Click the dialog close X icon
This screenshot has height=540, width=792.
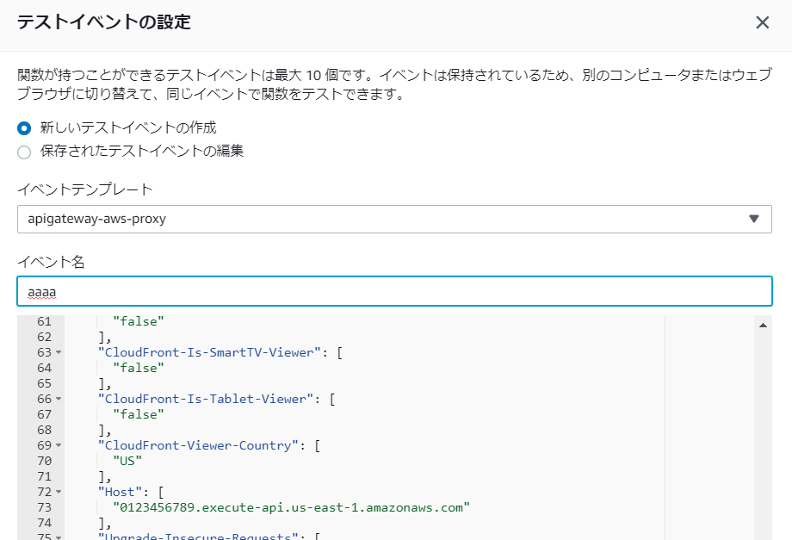point(763,23)
